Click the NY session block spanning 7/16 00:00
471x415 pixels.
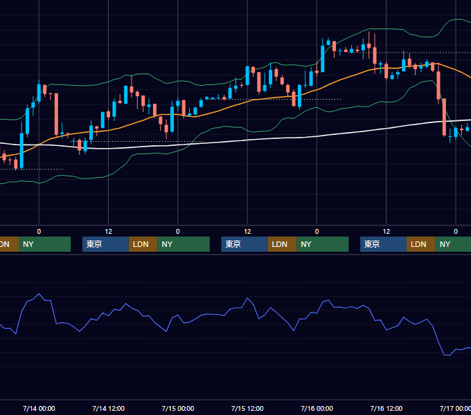323,244
